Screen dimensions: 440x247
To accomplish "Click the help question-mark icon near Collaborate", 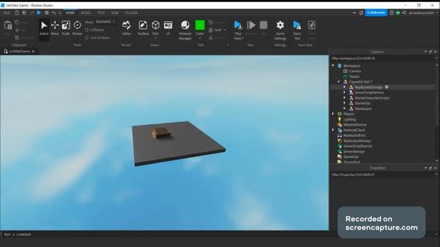I will pos(392,13).
